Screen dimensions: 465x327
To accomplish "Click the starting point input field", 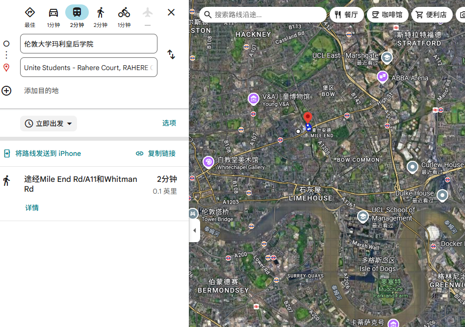I will tap(88, 44).
